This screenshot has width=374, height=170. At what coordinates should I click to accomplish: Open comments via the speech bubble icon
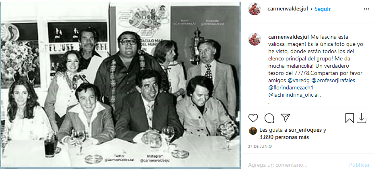(x=269, y=118)
